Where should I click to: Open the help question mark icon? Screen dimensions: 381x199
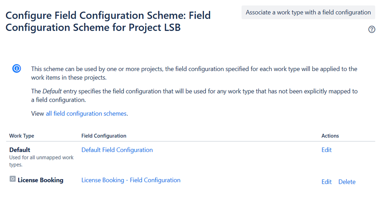(x=372, y=29)
